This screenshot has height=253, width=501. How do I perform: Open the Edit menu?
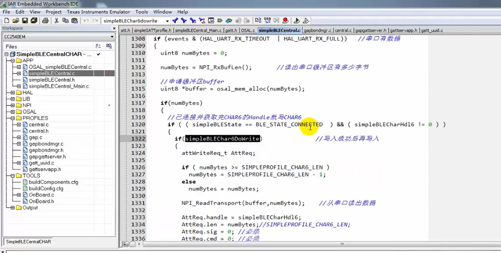20,12
